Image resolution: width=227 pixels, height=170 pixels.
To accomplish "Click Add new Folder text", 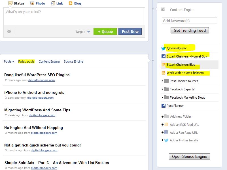I will pos(181,116).
